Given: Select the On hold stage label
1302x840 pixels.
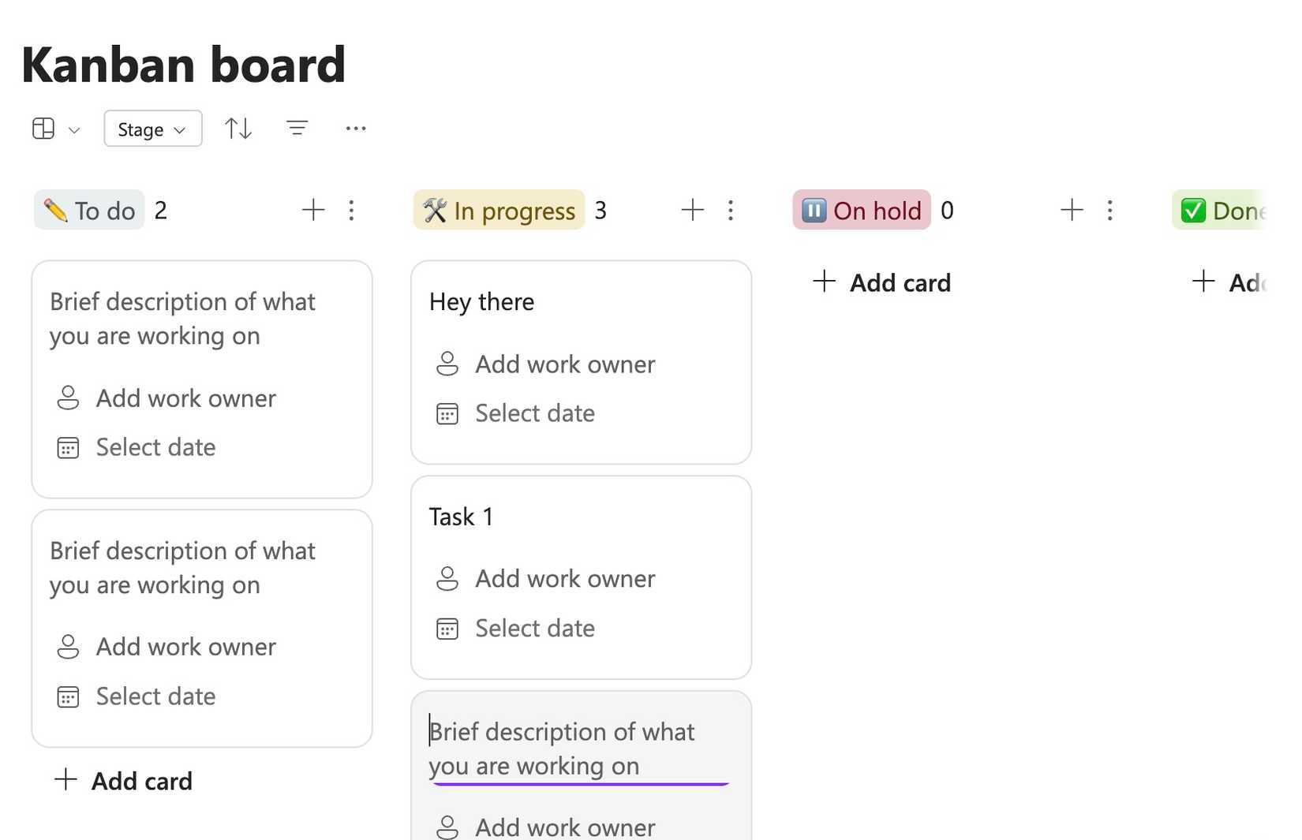Looking at the screenshot, I should [861, 211].
